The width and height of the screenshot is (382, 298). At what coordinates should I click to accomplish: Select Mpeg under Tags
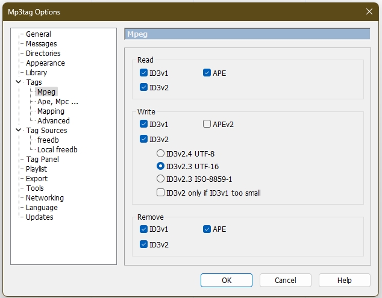tap(46, 92)
